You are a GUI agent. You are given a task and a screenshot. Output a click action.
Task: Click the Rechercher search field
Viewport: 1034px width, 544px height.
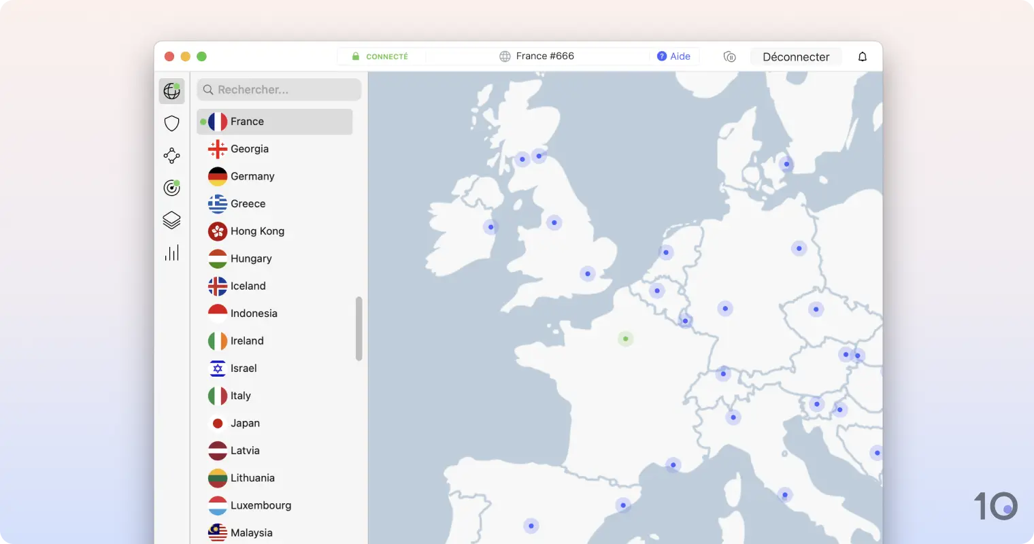click(279, 89)
